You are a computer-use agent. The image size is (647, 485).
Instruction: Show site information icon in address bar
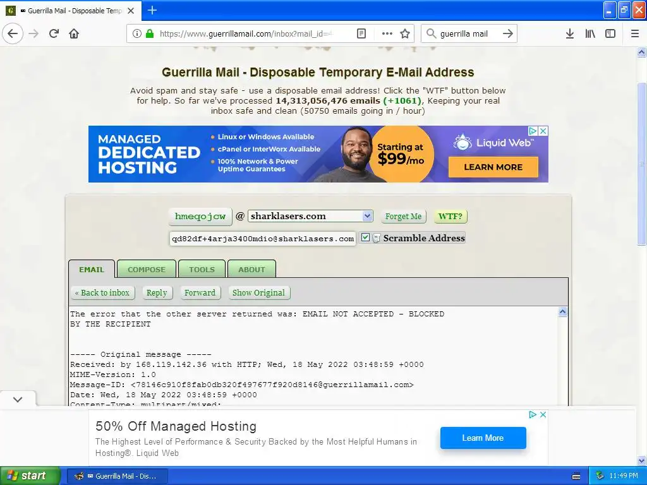tap(137, 33)
